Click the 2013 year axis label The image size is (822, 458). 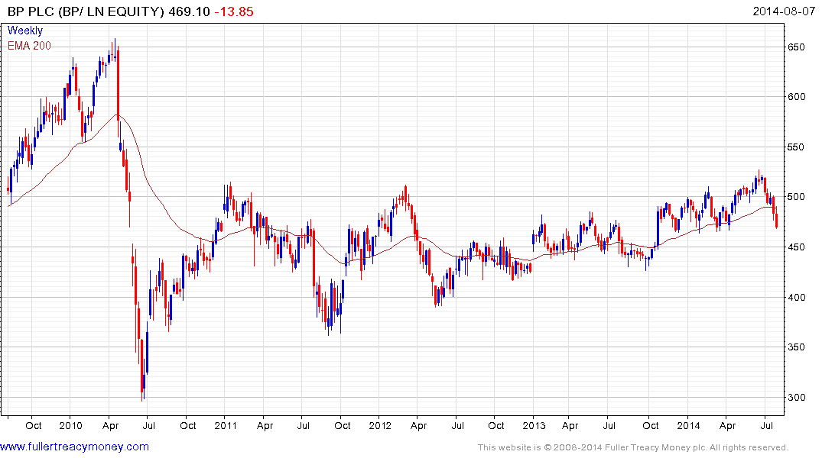534,425
